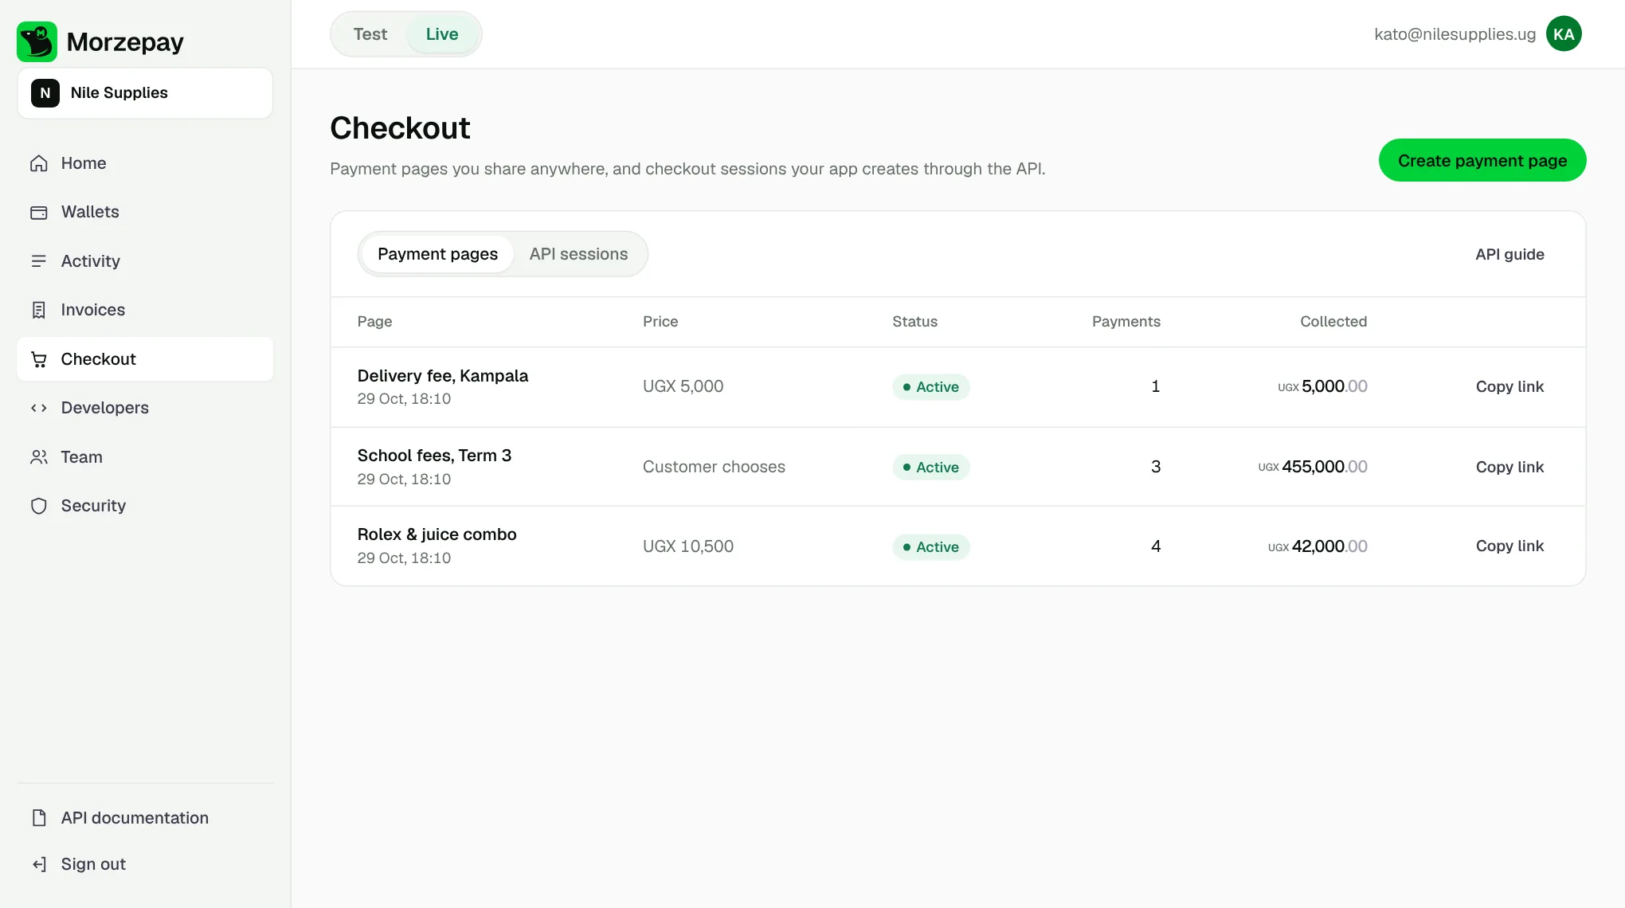Click the UGX 5,000.00 collected amount
Screen dimensions: 1625x908
(1322, 386)
